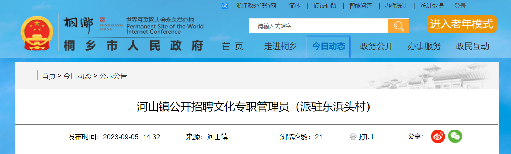Click the 桐乡 calligraphy logo
This screenshot has height=154, width=511.
click(x=78, y=25)
